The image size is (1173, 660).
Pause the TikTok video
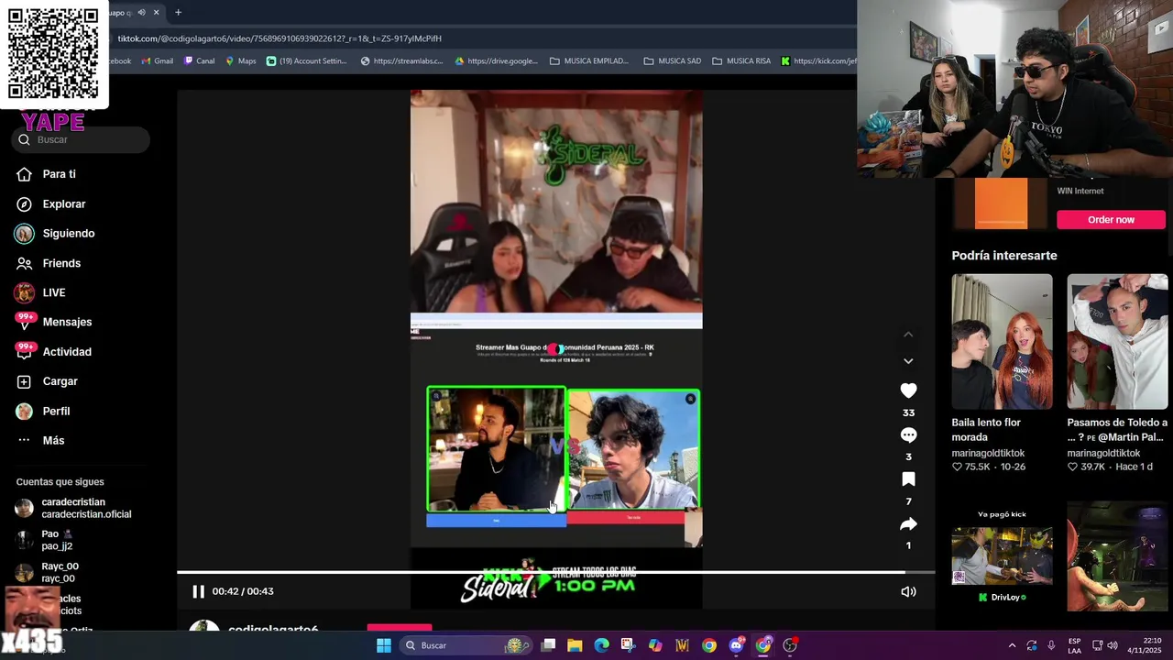pos(198,591)
